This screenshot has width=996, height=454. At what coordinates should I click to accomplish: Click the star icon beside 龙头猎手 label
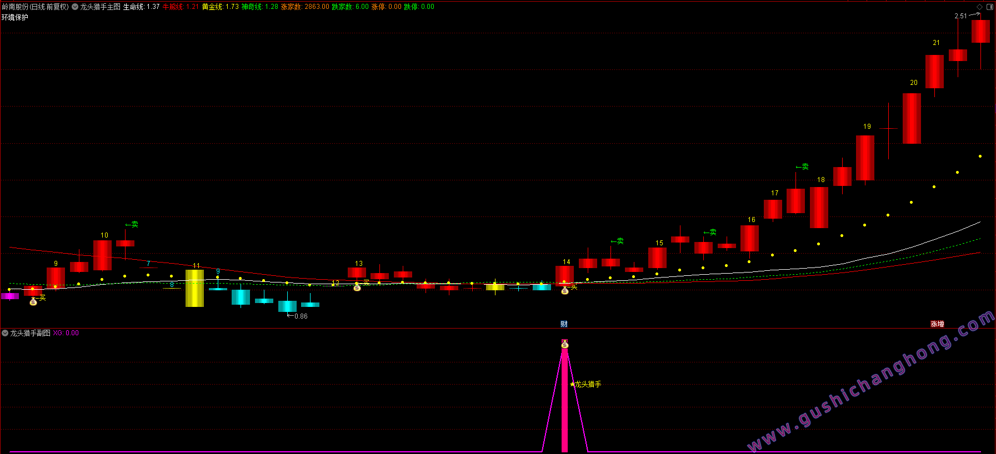point(572,384)
